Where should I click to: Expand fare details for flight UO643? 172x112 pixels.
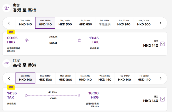(163, 99)
